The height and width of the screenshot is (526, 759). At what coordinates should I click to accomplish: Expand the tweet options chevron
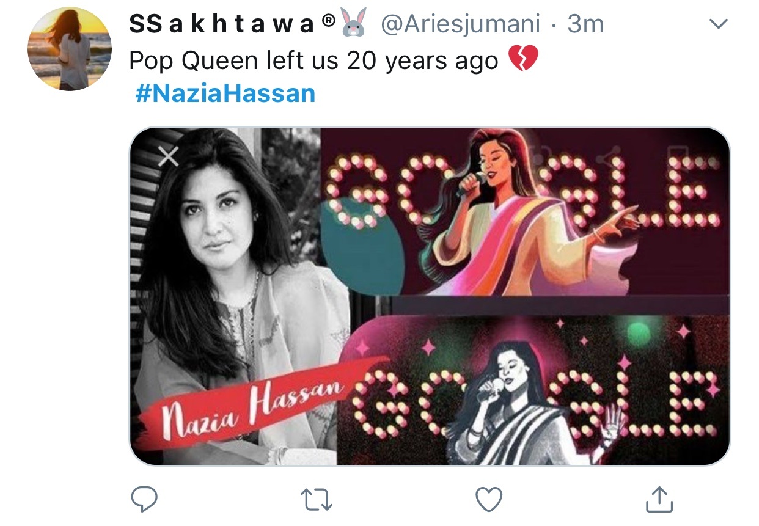tap(717, 24)
